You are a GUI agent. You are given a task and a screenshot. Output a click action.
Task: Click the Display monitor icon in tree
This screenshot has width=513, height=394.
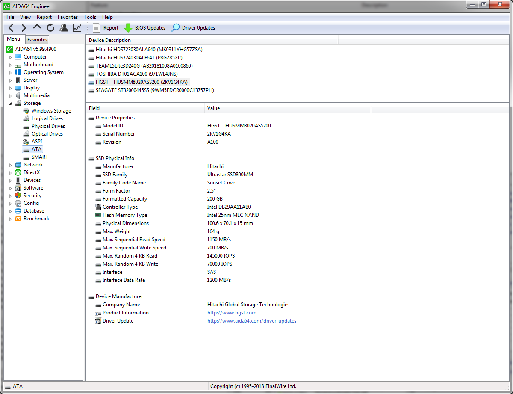(x=18, y=88)
